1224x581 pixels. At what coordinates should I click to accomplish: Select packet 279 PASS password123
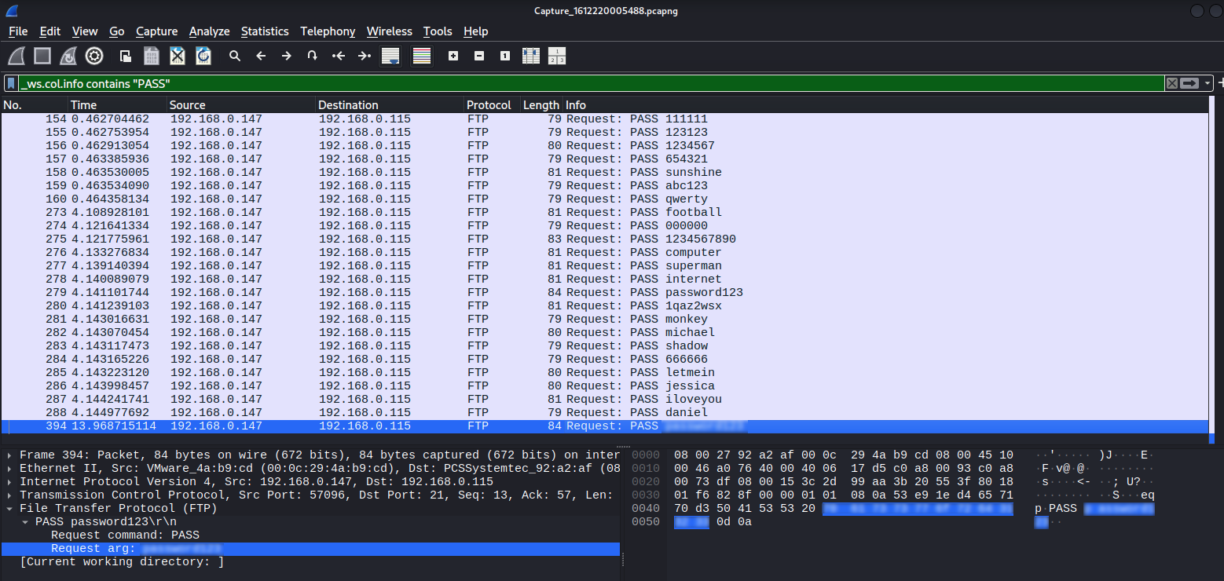pyautogui.click(x=605, y=293)
